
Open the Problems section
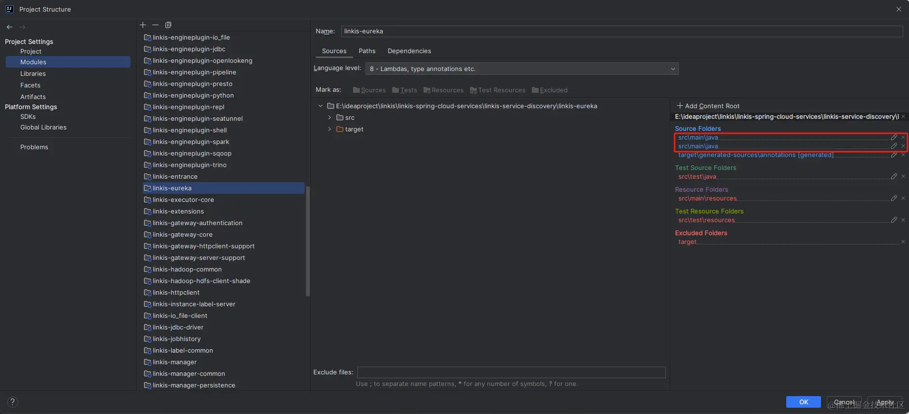(x=34, y=147)
